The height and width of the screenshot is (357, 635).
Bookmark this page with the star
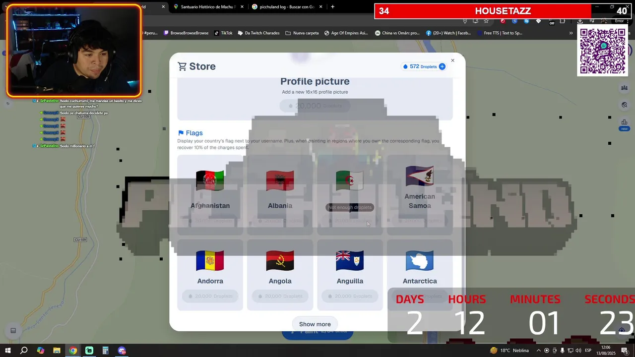486,21
